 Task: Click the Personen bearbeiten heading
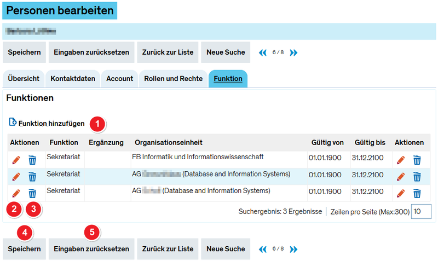[60, 10]
